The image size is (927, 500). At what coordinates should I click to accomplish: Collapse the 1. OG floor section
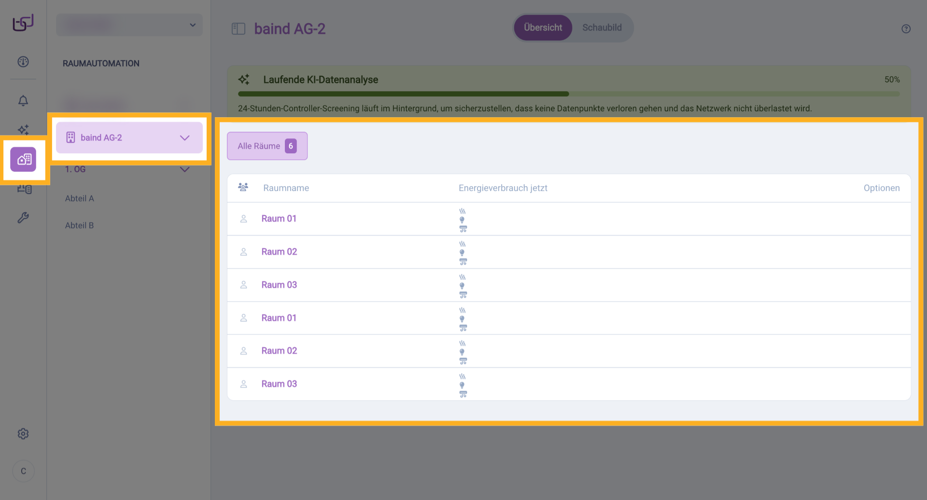click(184, 169)
